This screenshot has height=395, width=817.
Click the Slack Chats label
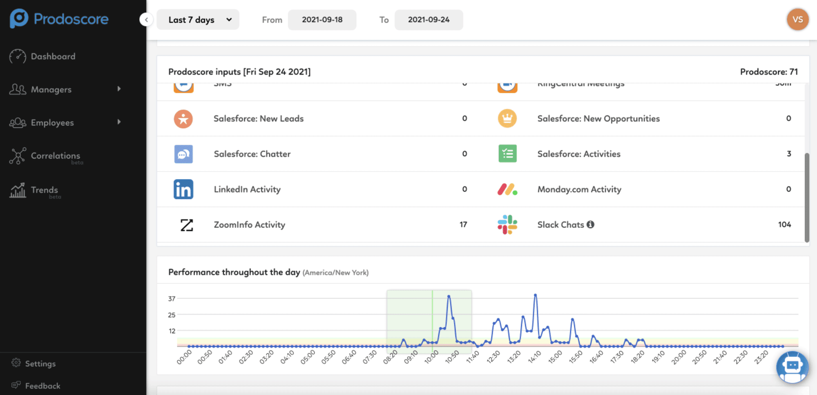pyautogui.click(x=560, y=225)
